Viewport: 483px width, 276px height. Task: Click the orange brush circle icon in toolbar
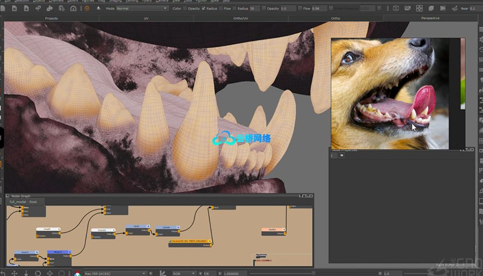(x=87, y=9)
